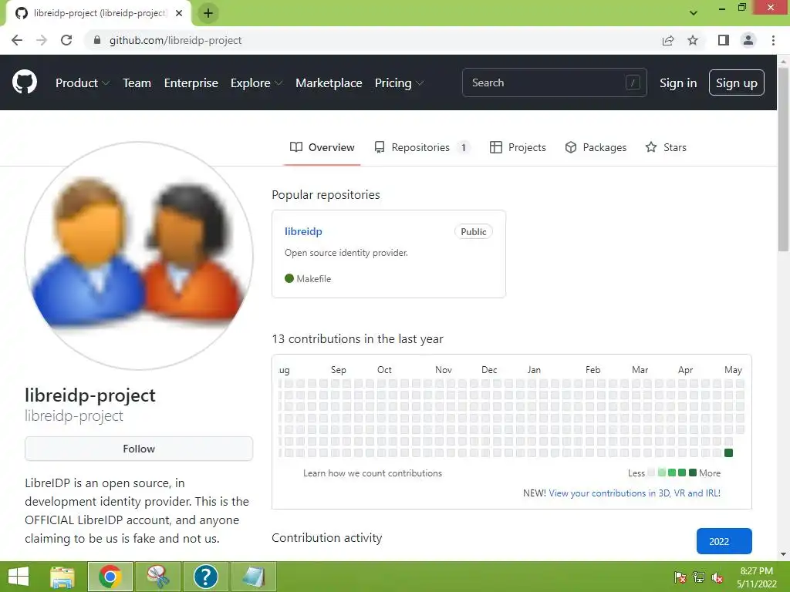The height and width of the screenshot is (592, 790).
Task: Select the Overview tab
Action: pos(322,147)
